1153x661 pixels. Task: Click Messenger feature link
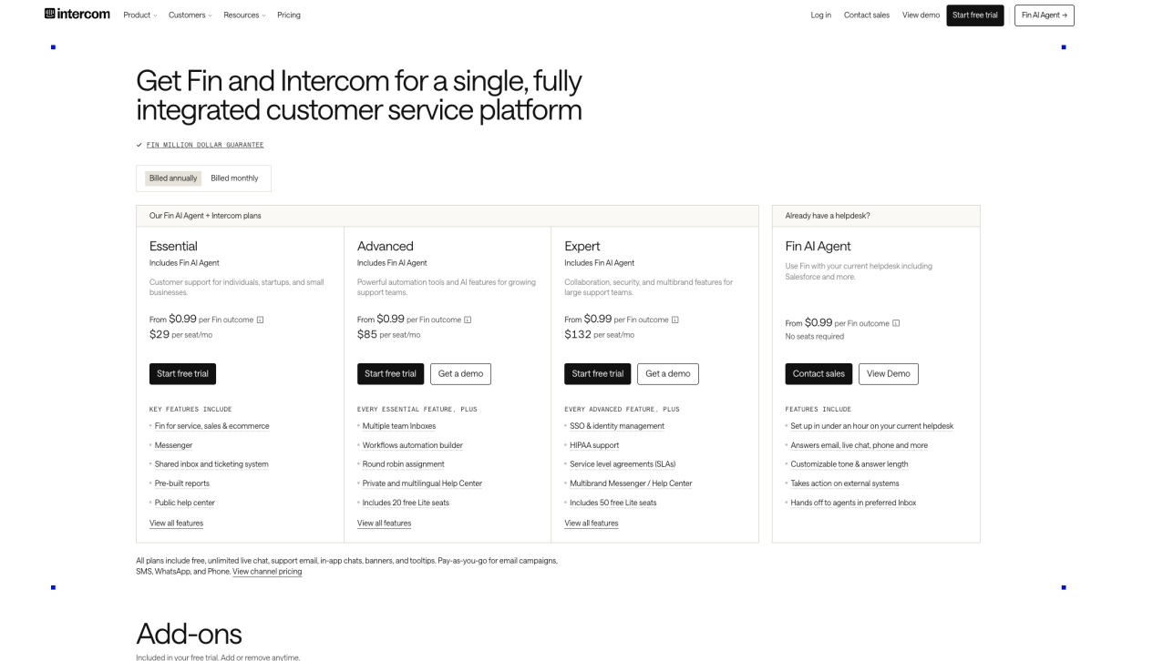coord(173,445)
